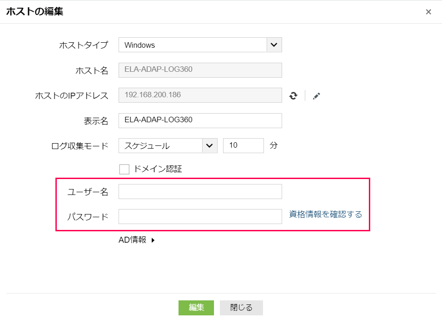Click the ログ収集モード field label
The width and height of the screenshot is (442, 329).
[x=79, y=146]
